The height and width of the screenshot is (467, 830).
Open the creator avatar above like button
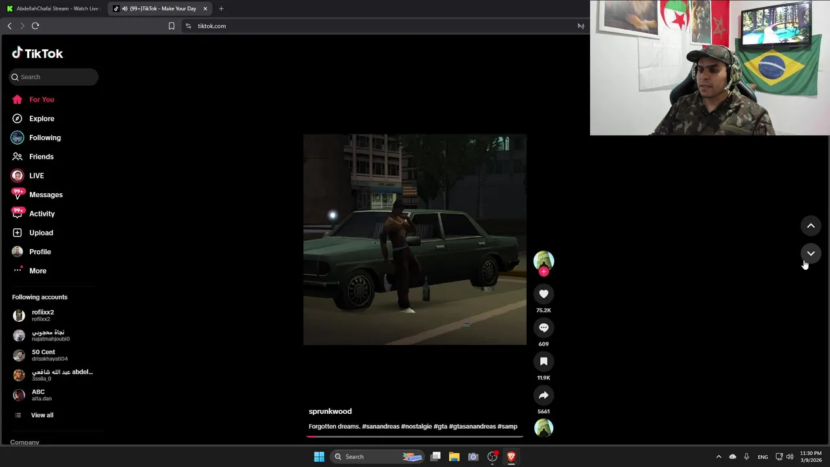[543, 261]
